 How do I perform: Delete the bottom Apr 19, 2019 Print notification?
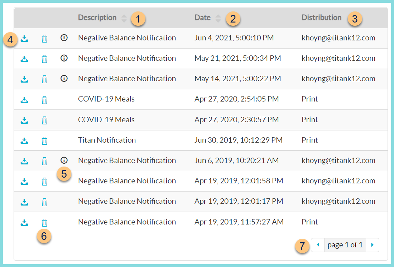[44, 222]
